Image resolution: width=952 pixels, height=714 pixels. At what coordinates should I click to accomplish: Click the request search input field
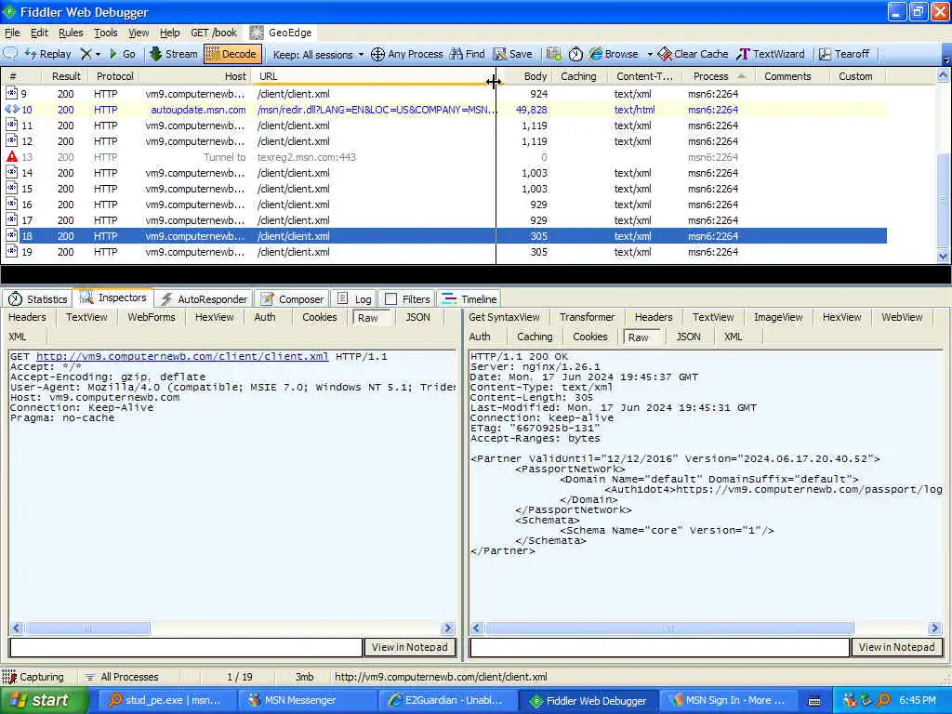pos(186,647)
